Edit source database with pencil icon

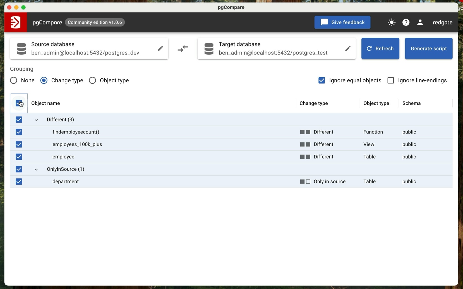click(x=160, y=49)
